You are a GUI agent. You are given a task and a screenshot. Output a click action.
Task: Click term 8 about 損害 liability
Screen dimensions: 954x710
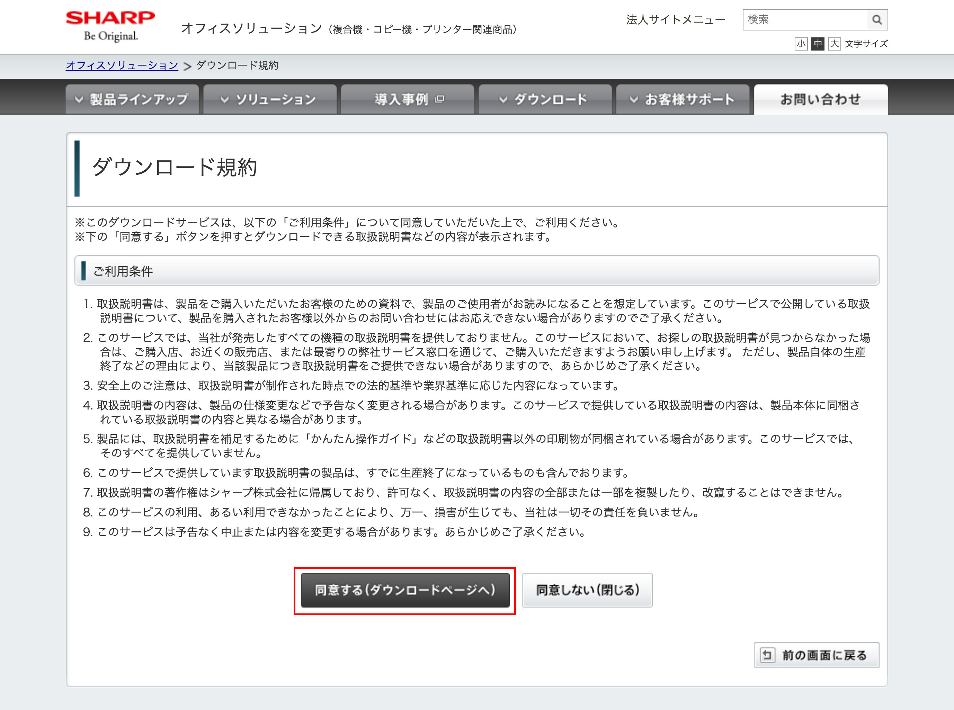tap(392, 512)
